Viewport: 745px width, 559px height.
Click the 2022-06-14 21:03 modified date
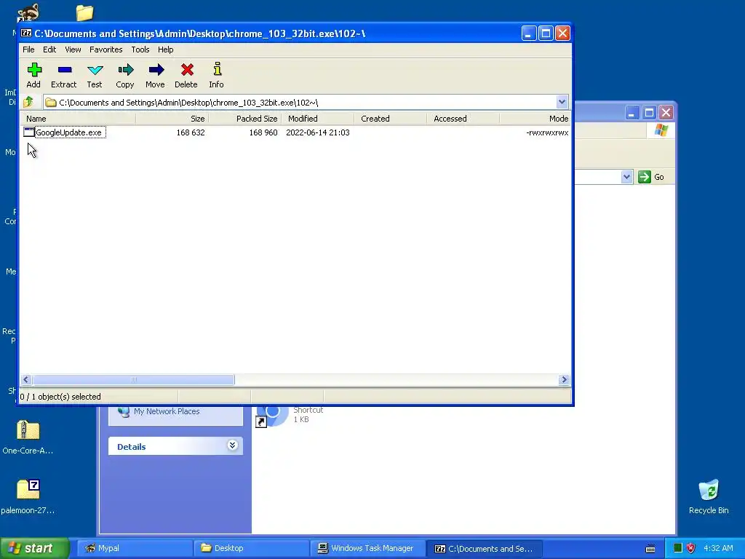(318, 132)
